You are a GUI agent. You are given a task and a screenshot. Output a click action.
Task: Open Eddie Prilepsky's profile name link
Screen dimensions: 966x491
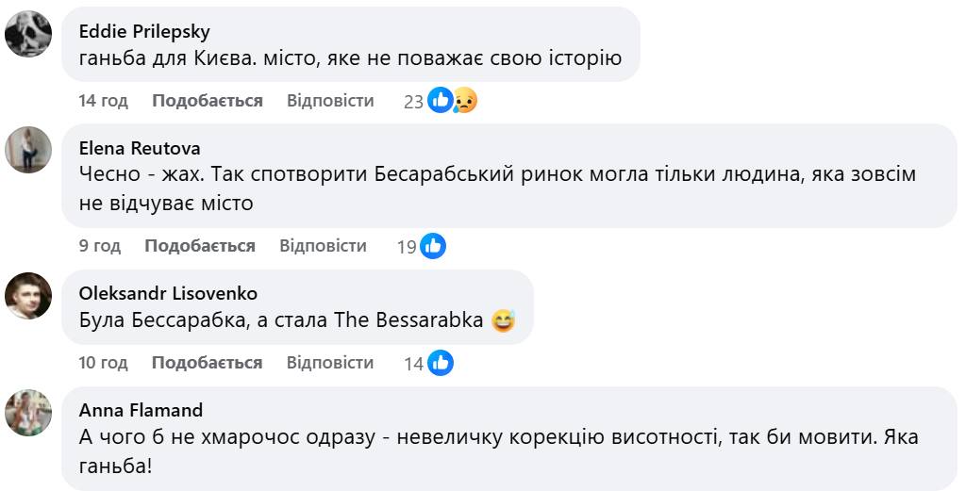click(143, 31)
